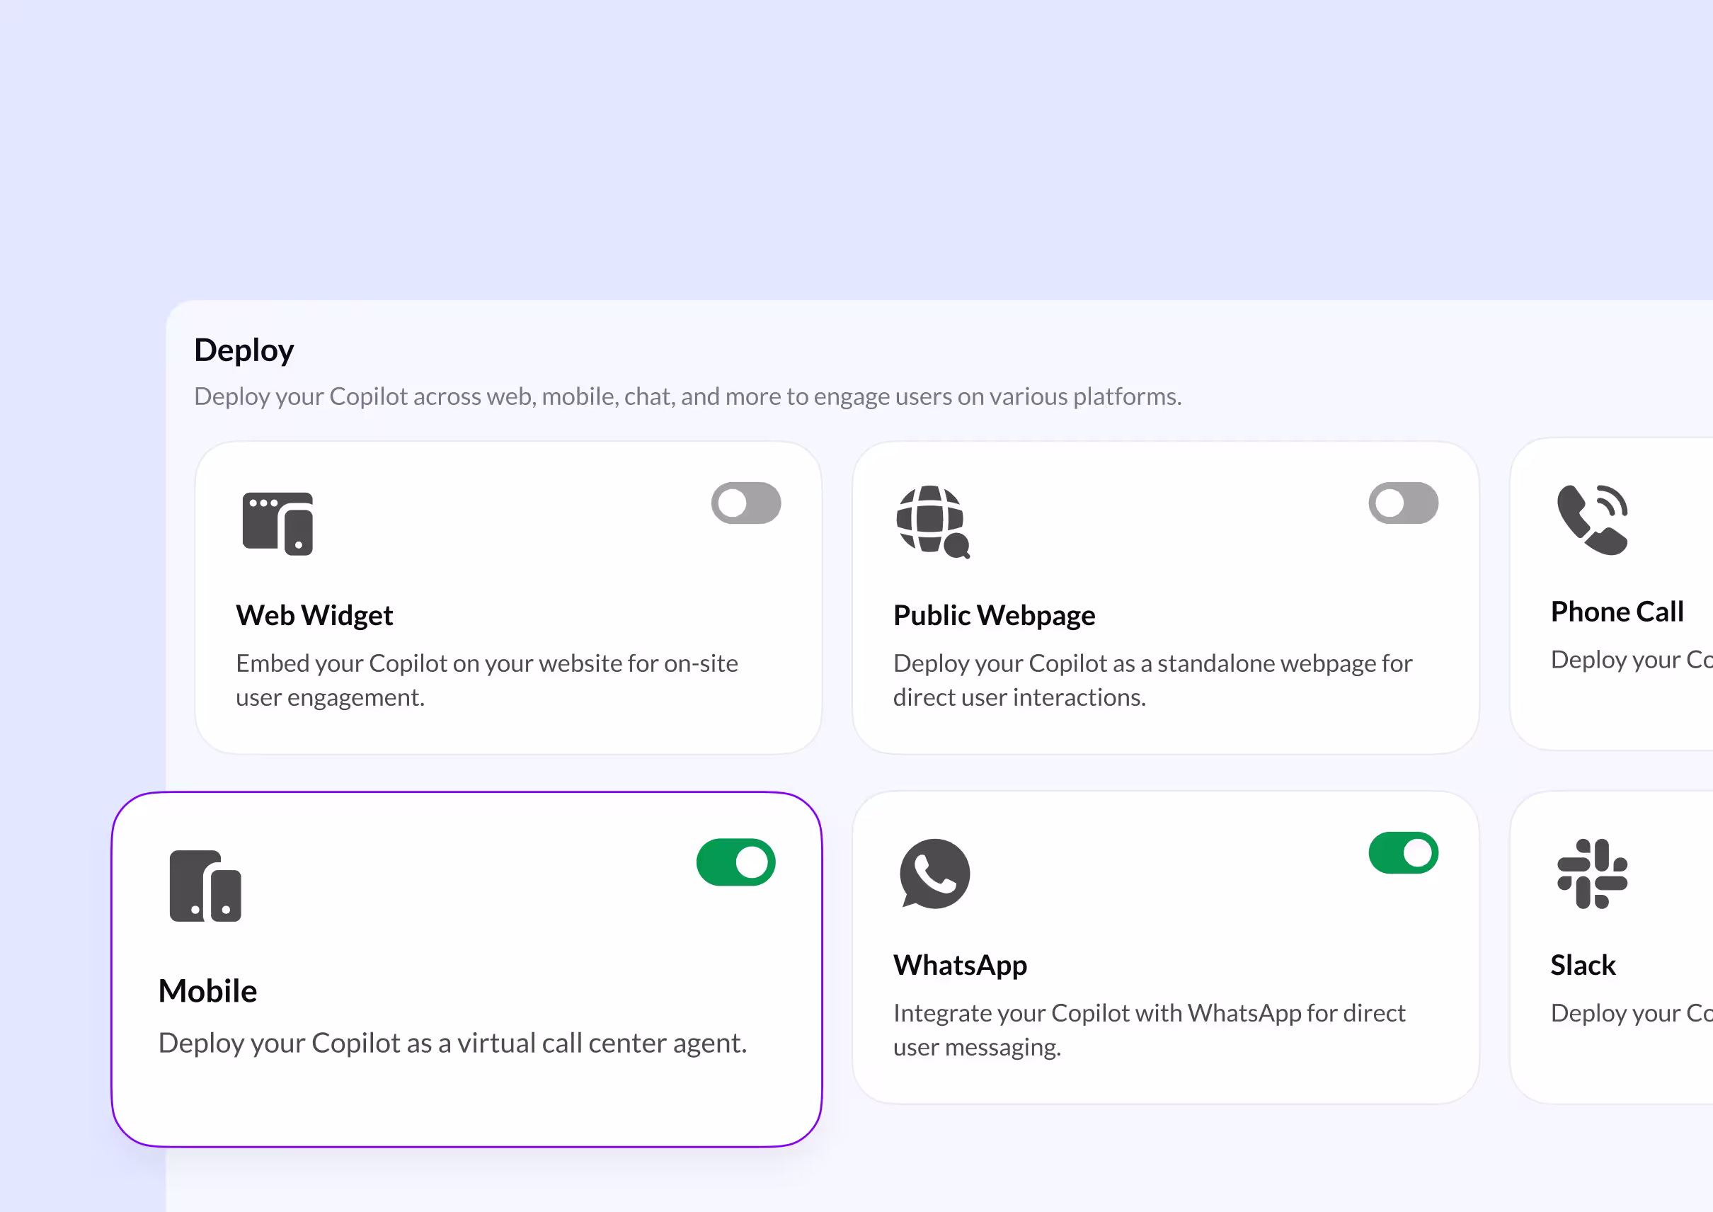This screenshot has height=1212, width=1713.
Task: Select the Mobile card heading
Action: coord(207,991)
